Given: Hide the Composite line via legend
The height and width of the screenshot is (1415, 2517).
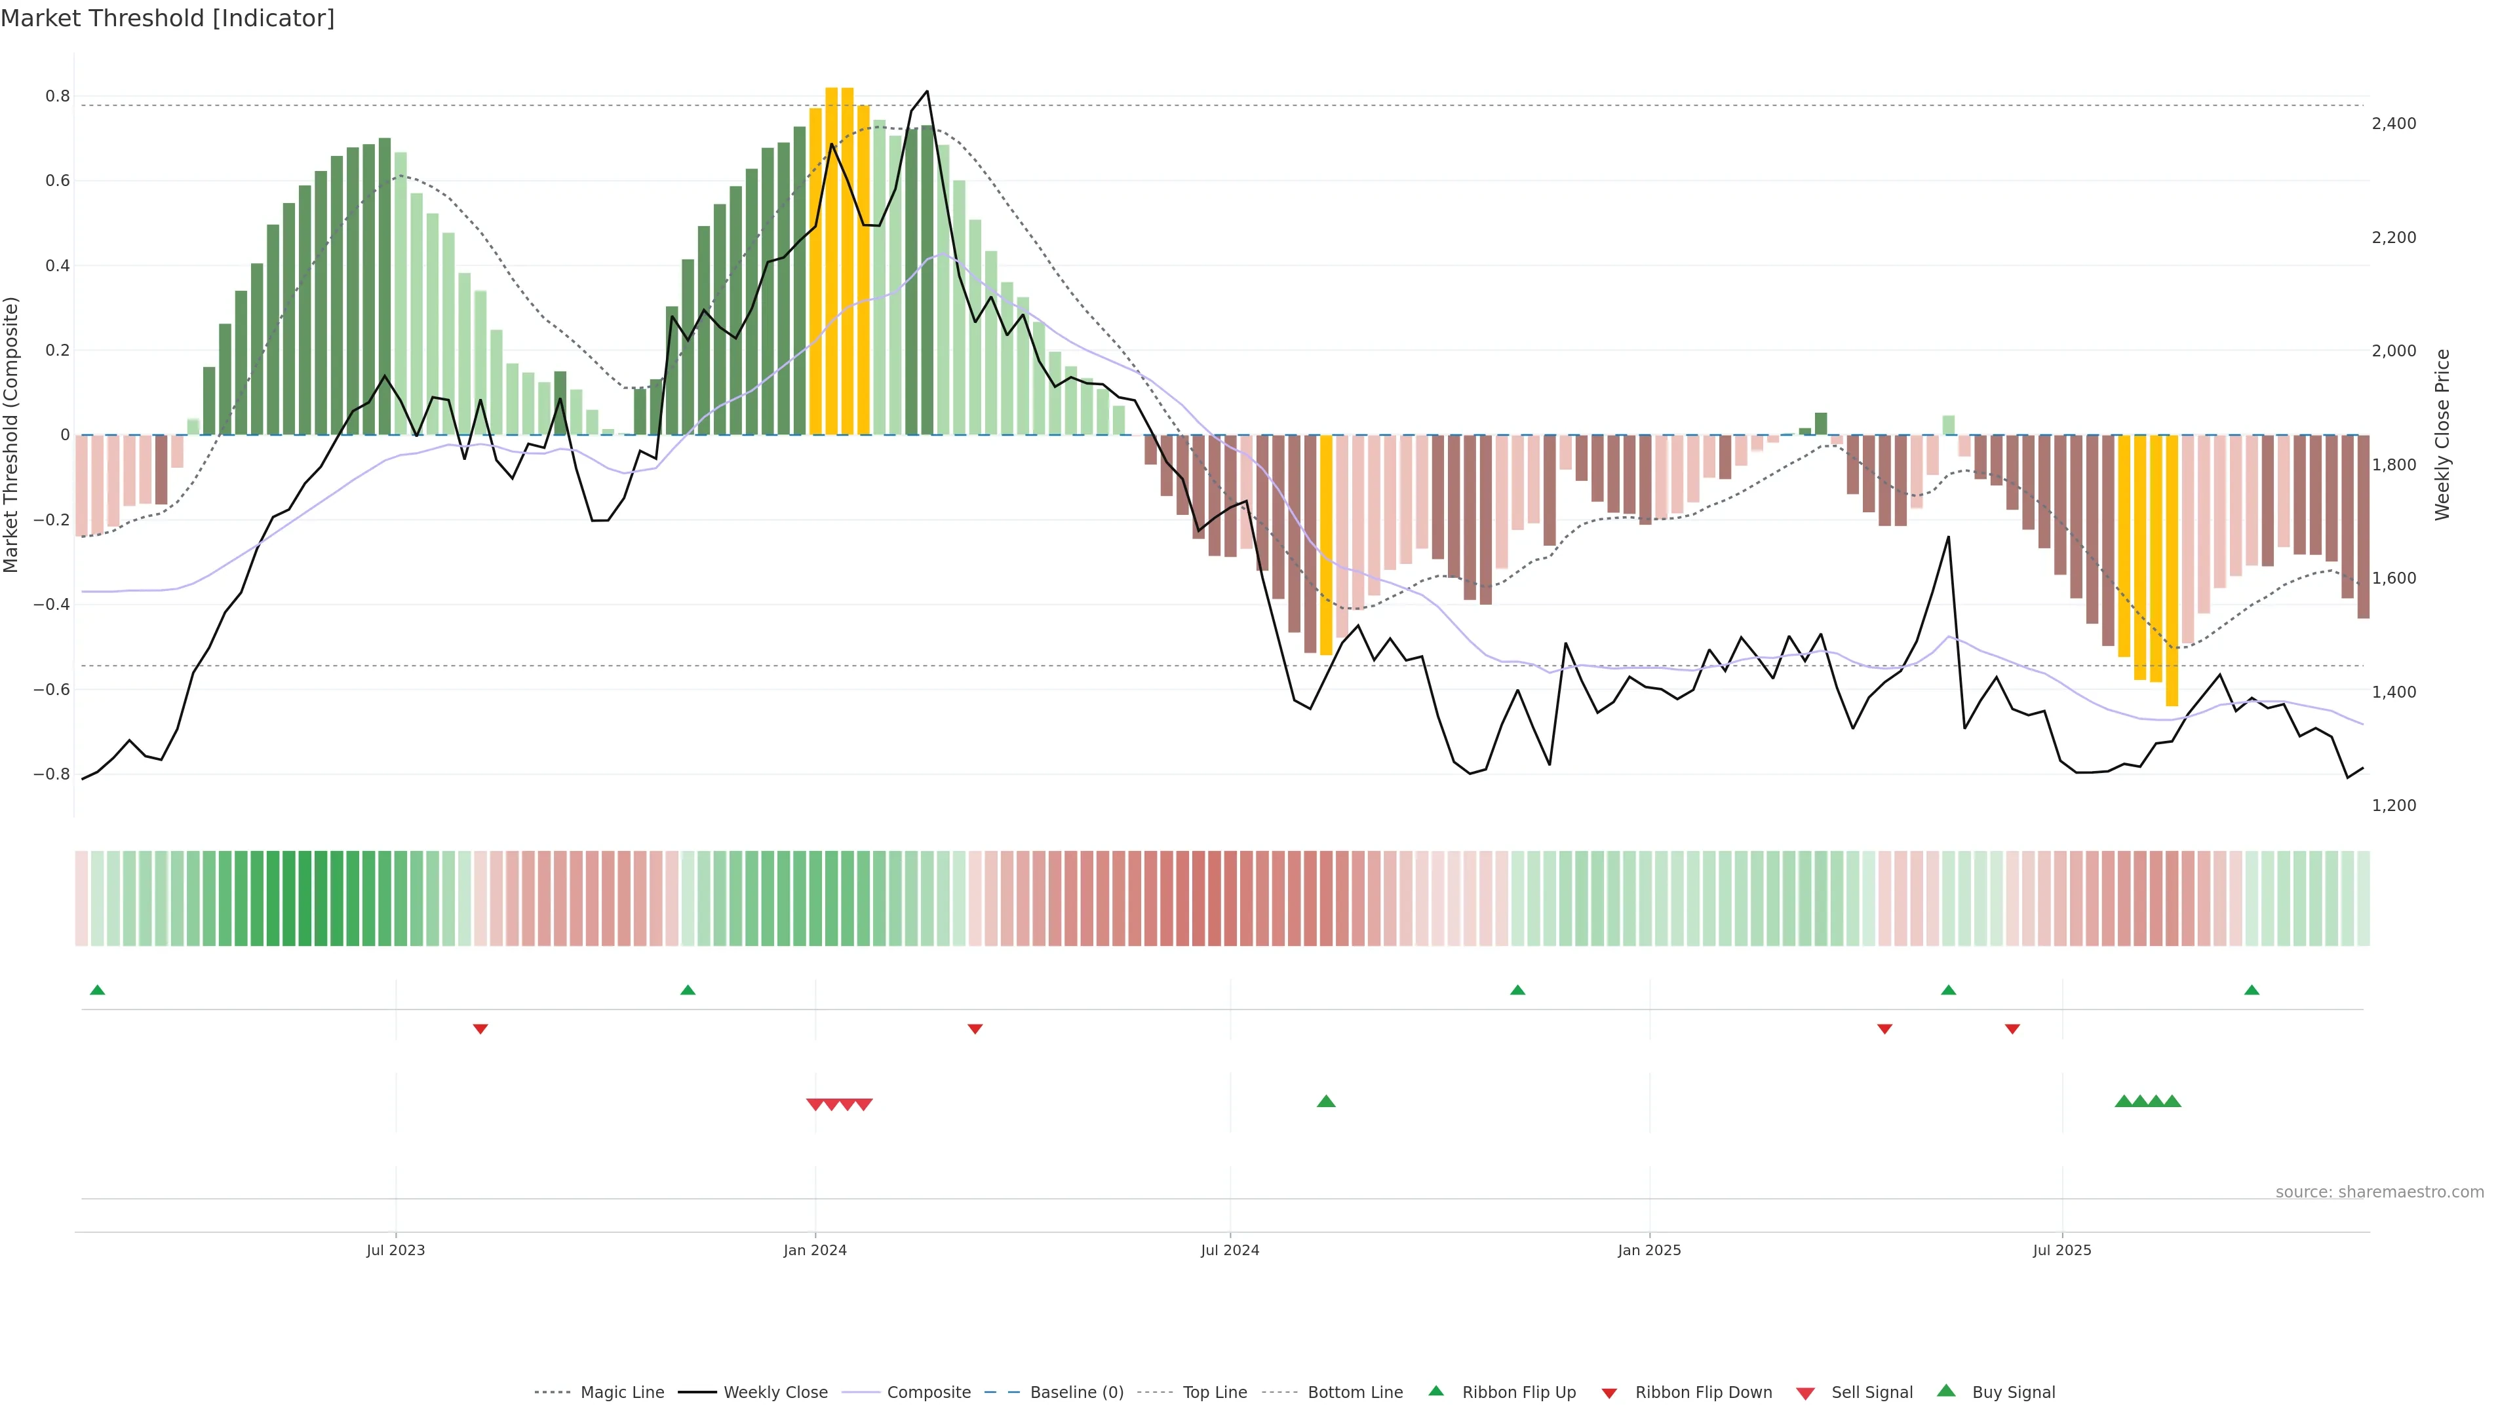Looking at the screenshot, I should pos(928,1391).
